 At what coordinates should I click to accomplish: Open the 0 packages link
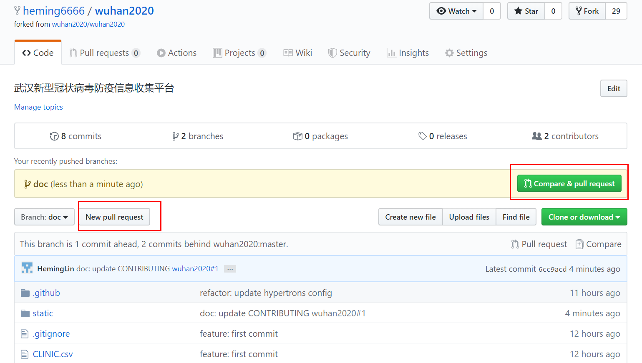tap(320, 136)
